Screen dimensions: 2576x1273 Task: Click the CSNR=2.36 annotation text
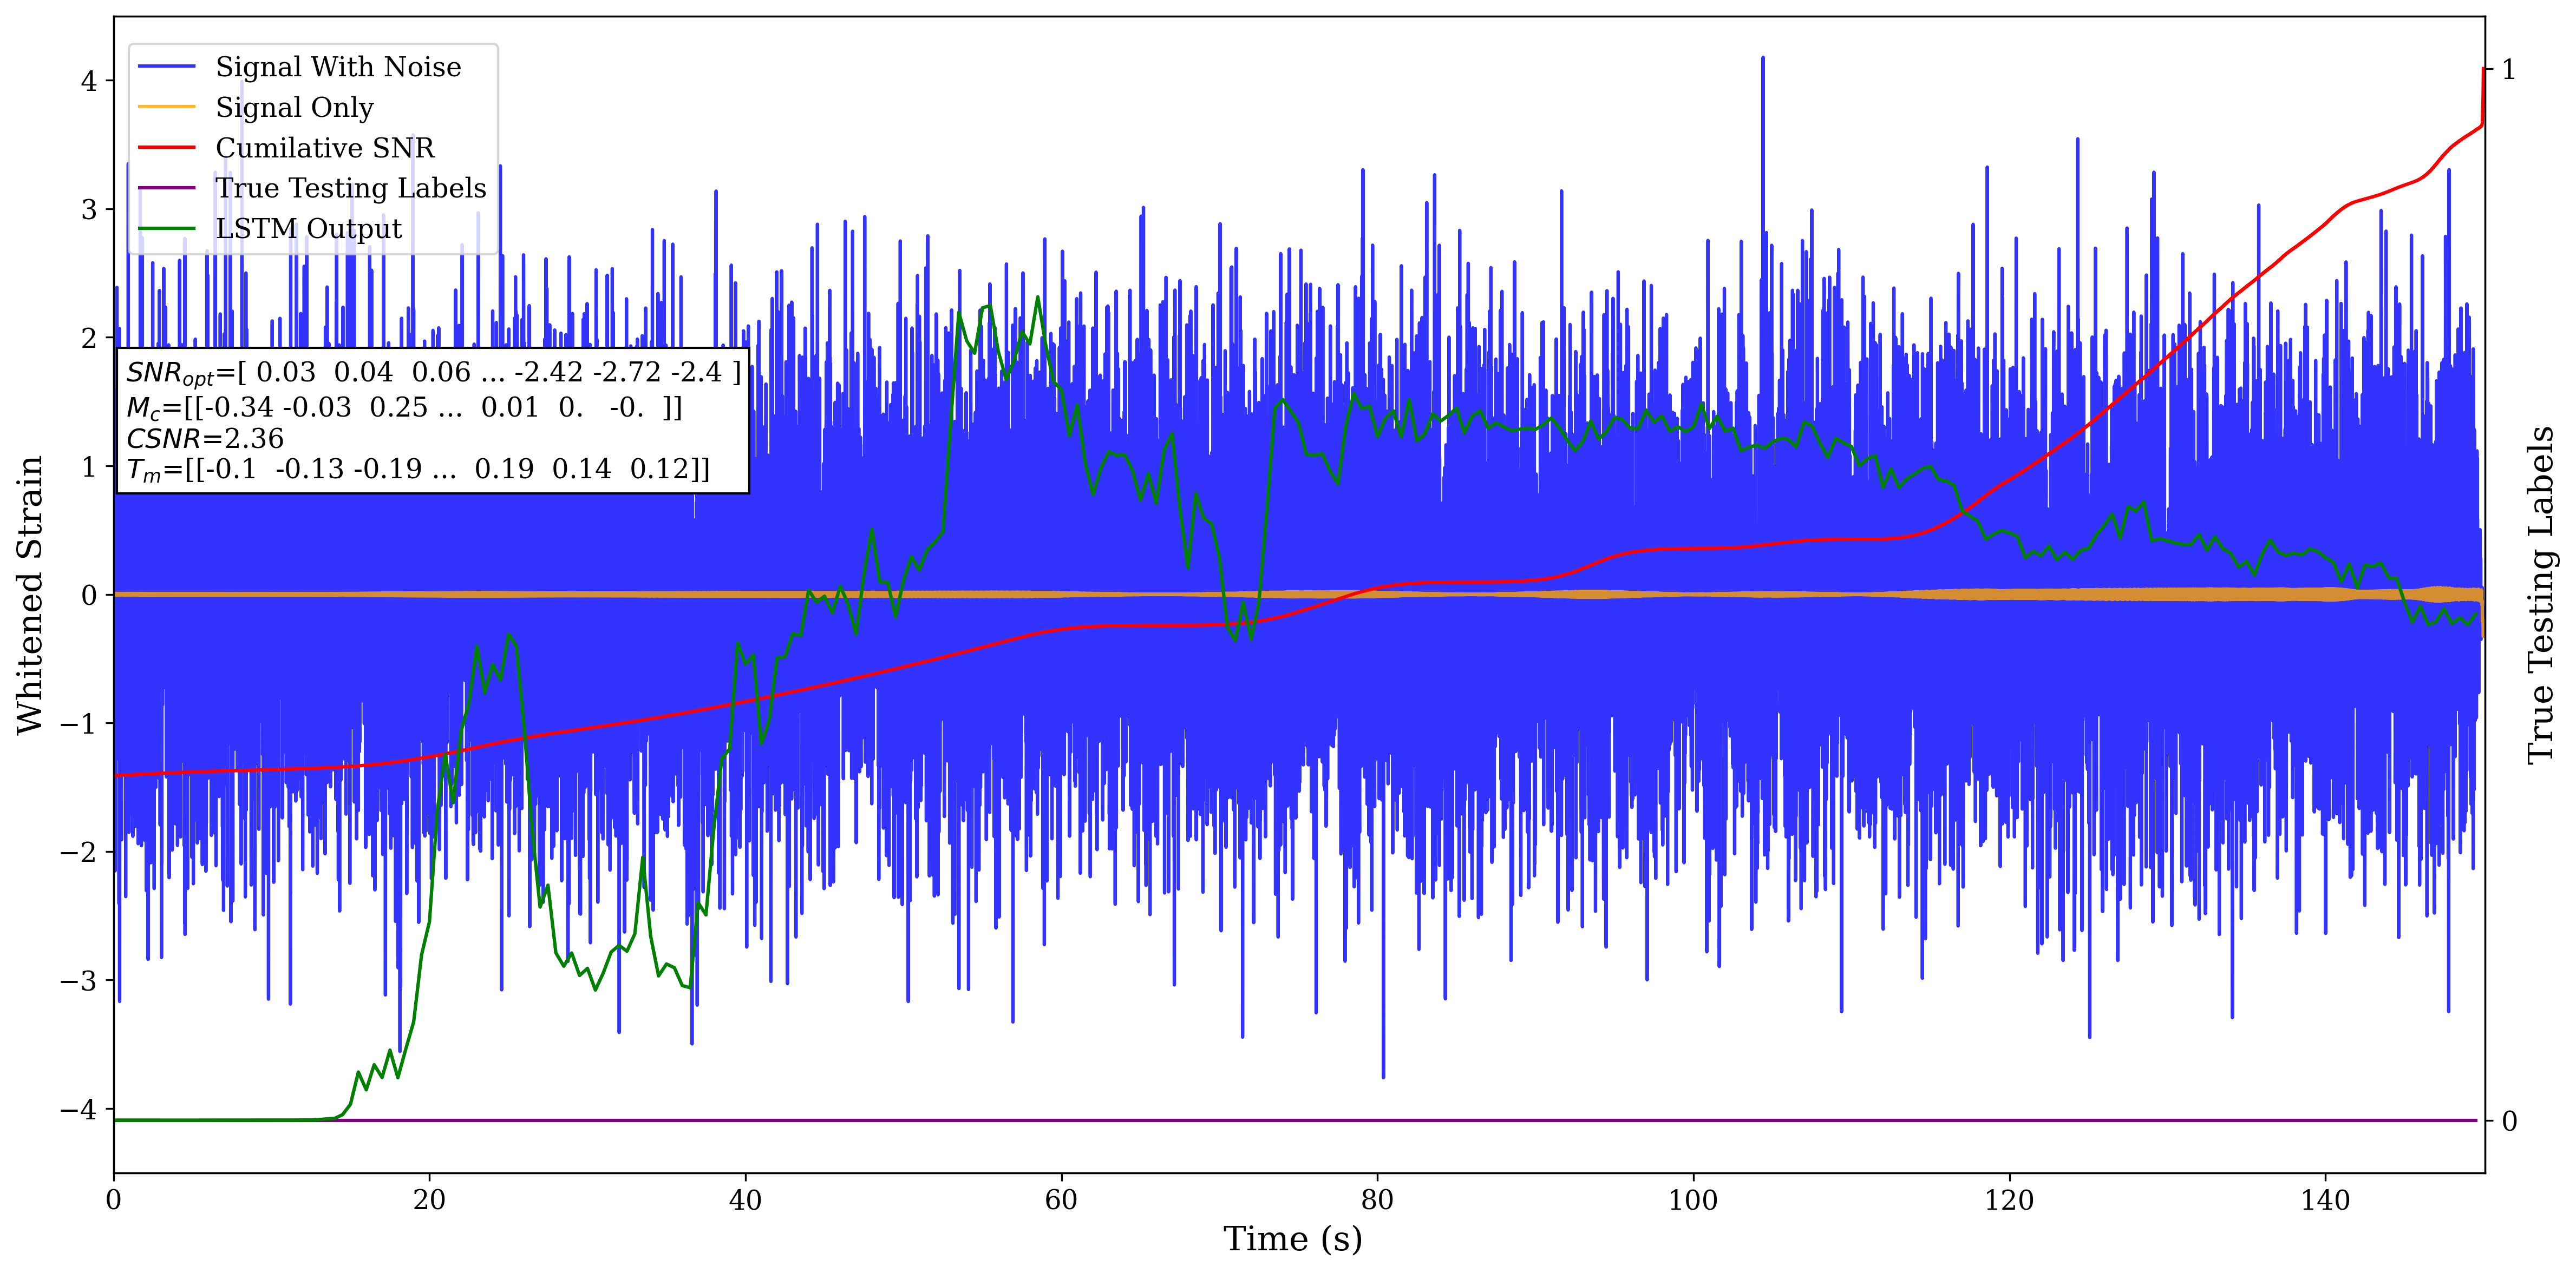[205, 439]
